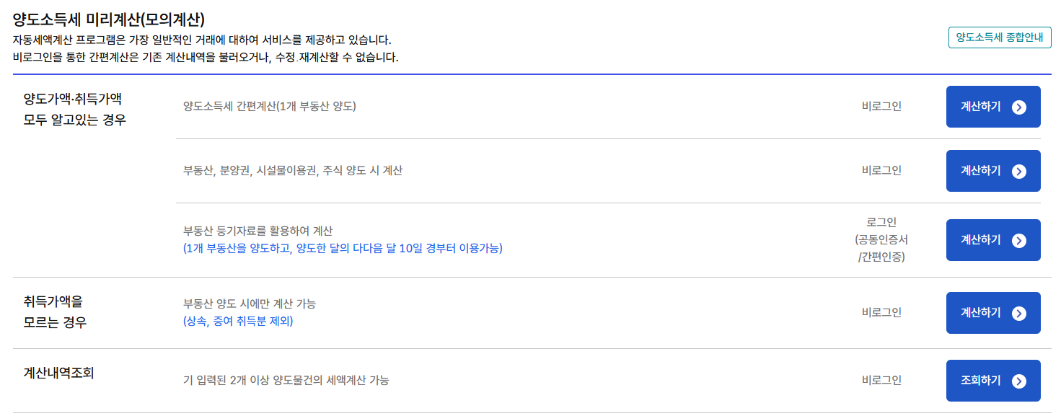Open 양도소득세 간편계산 via its 계산하기 button
The image size is (1061, 416).
(993, 105)
